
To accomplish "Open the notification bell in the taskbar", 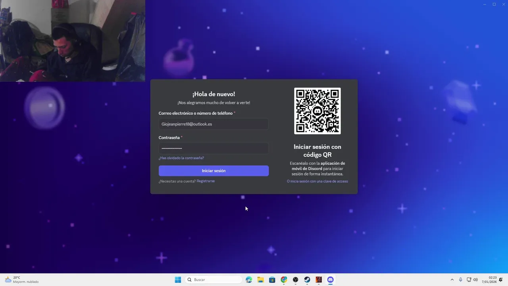I will pos(501,280).
